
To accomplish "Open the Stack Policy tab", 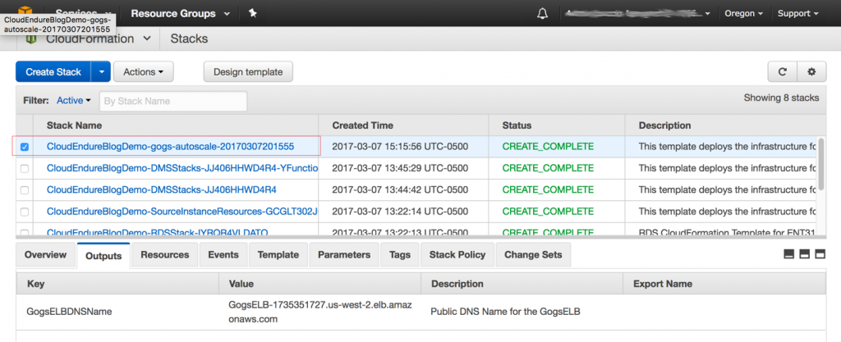I will [457, 255].
